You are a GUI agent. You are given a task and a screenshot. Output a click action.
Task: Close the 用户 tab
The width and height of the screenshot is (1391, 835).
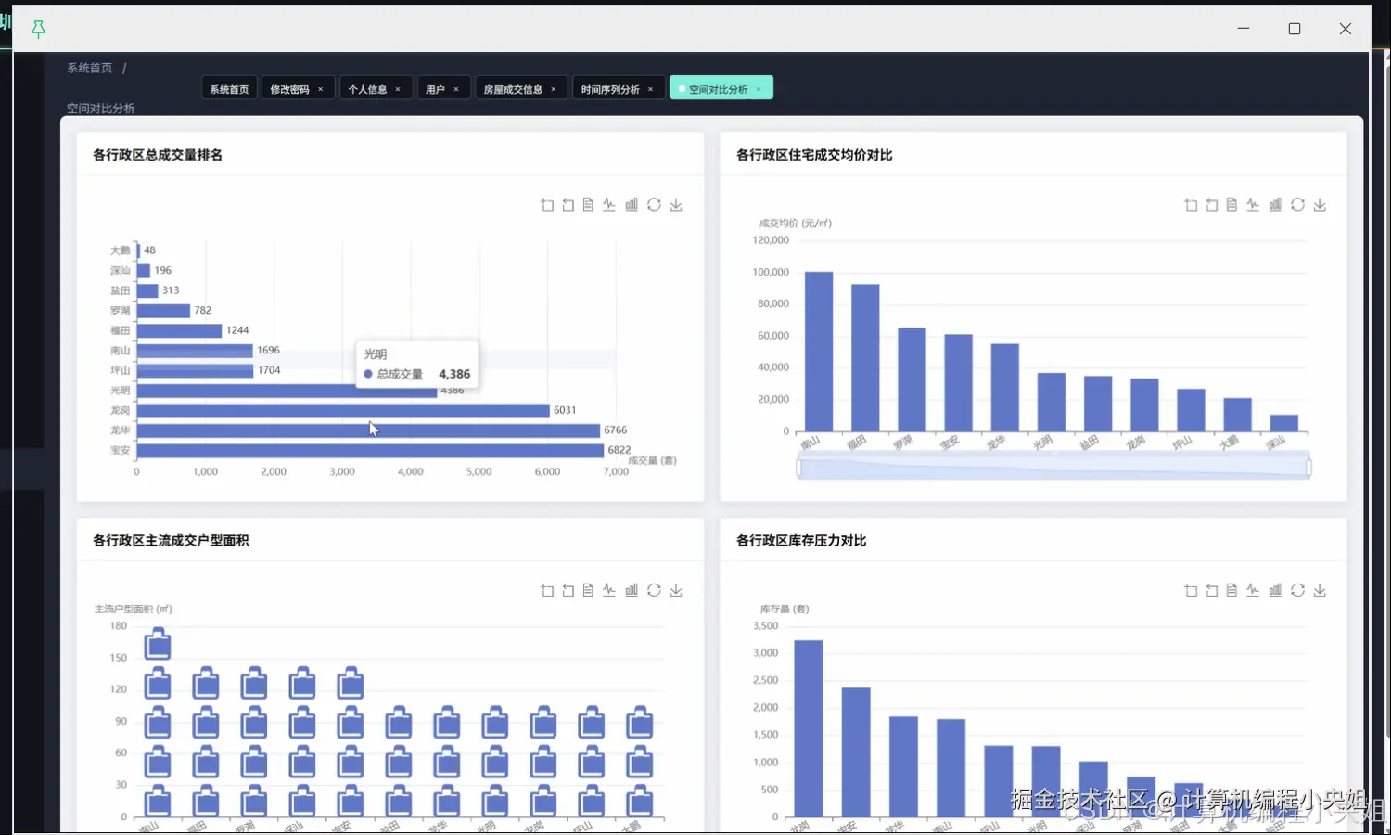[456, 90]
